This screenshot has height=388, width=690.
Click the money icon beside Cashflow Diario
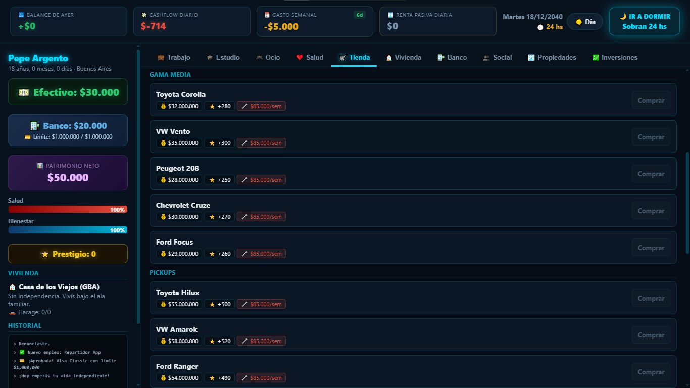coord(144,15)
